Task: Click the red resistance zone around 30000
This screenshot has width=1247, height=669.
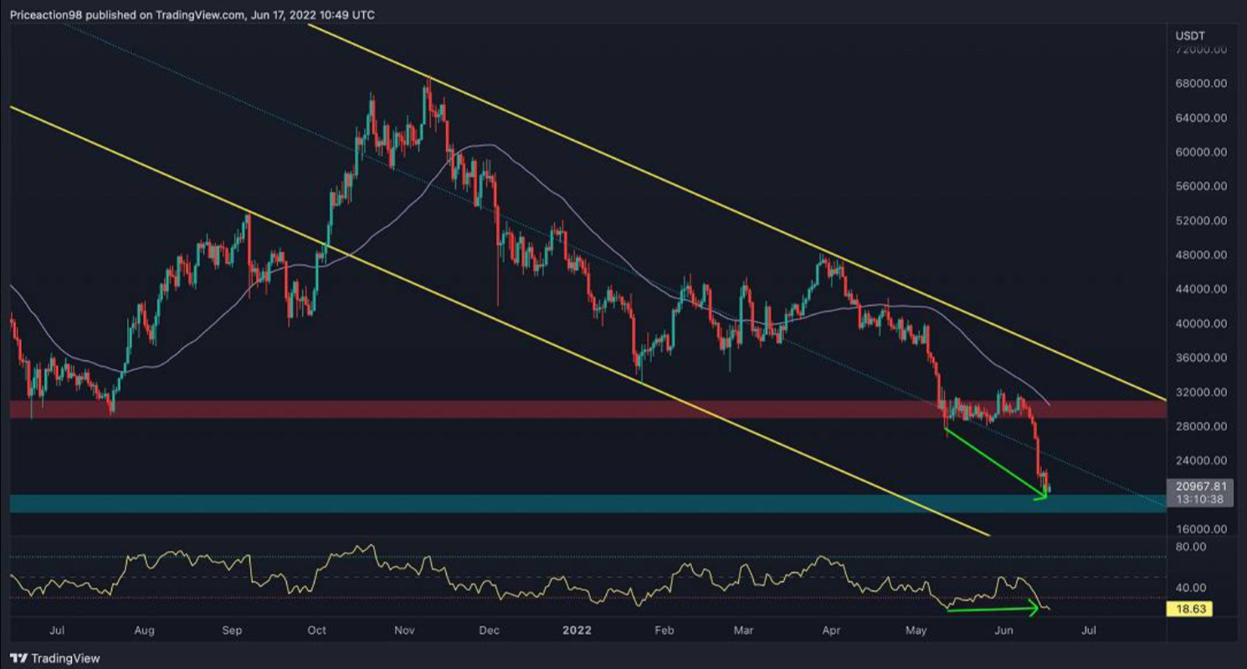Action: click(x=586, y=409)
